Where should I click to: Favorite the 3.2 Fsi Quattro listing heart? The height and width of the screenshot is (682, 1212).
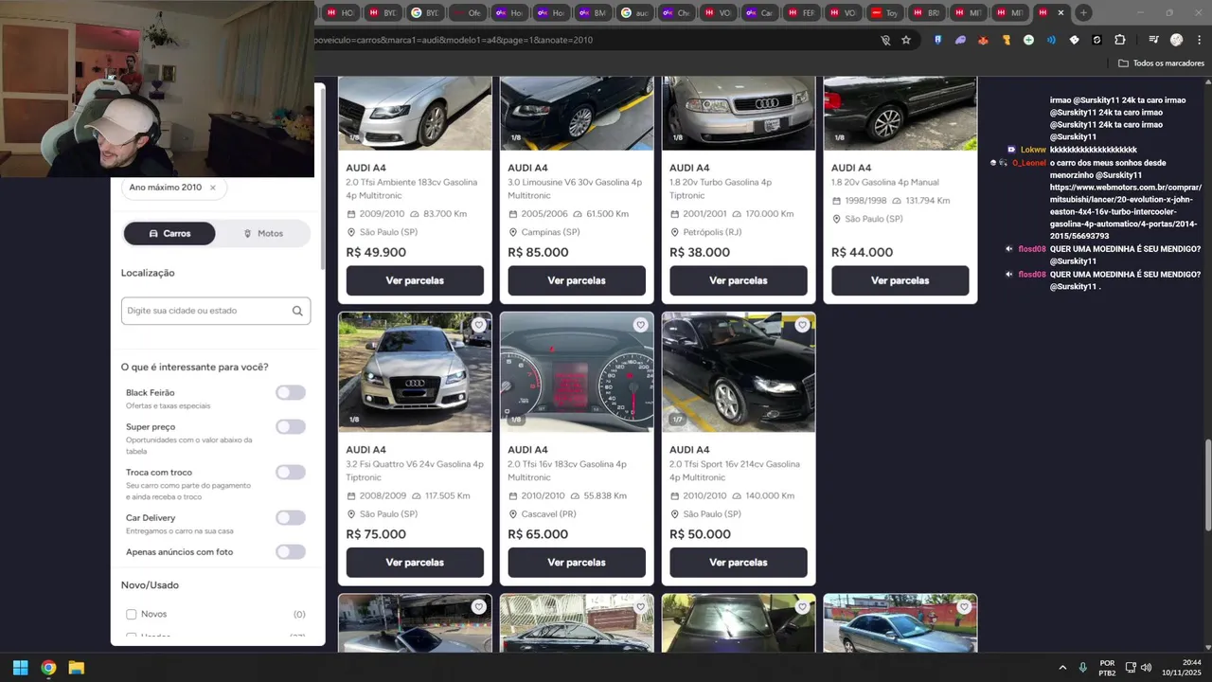tap(479, 325)
